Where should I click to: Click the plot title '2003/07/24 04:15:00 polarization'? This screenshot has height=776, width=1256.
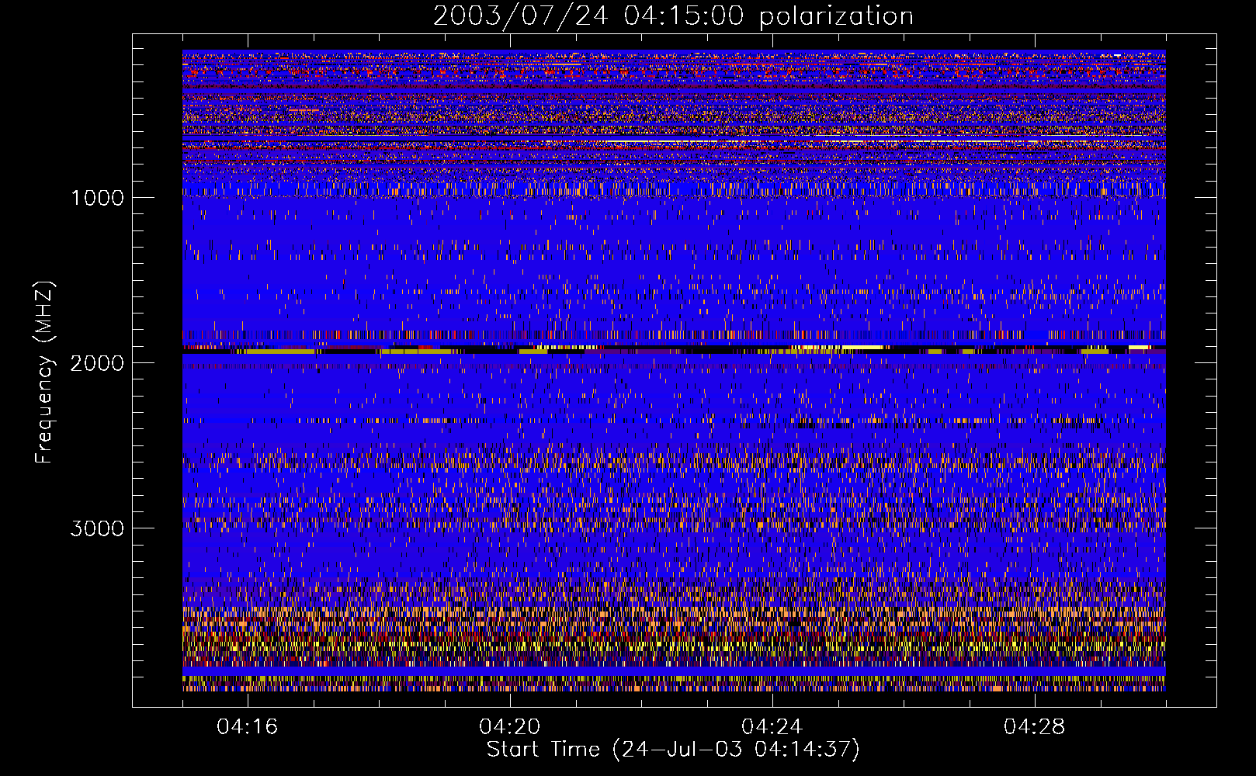pyautogui.click(x=673, y=16)
